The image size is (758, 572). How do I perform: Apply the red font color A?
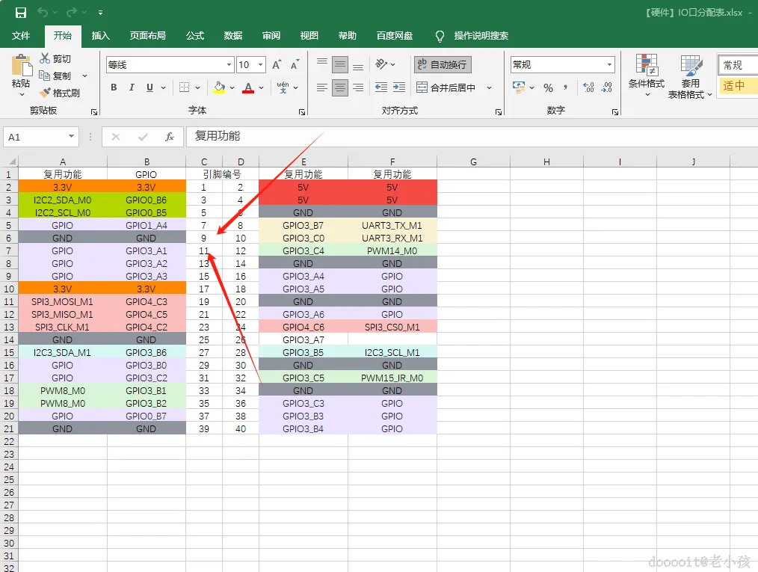click(x=248, y=87)
